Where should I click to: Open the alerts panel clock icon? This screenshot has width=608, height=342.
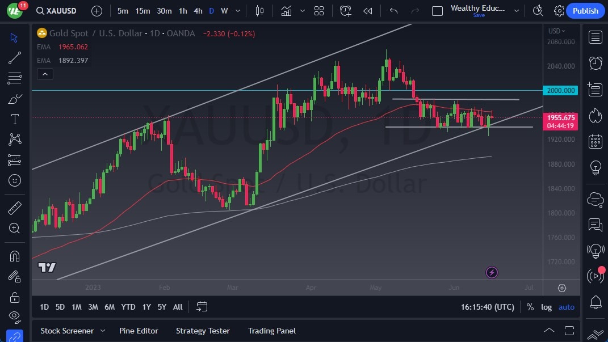(x=595, y=63)
